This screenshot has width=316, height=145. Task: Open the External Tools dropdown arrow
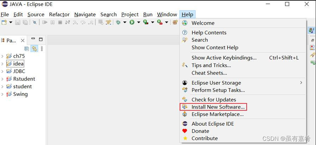click(167, 22)
